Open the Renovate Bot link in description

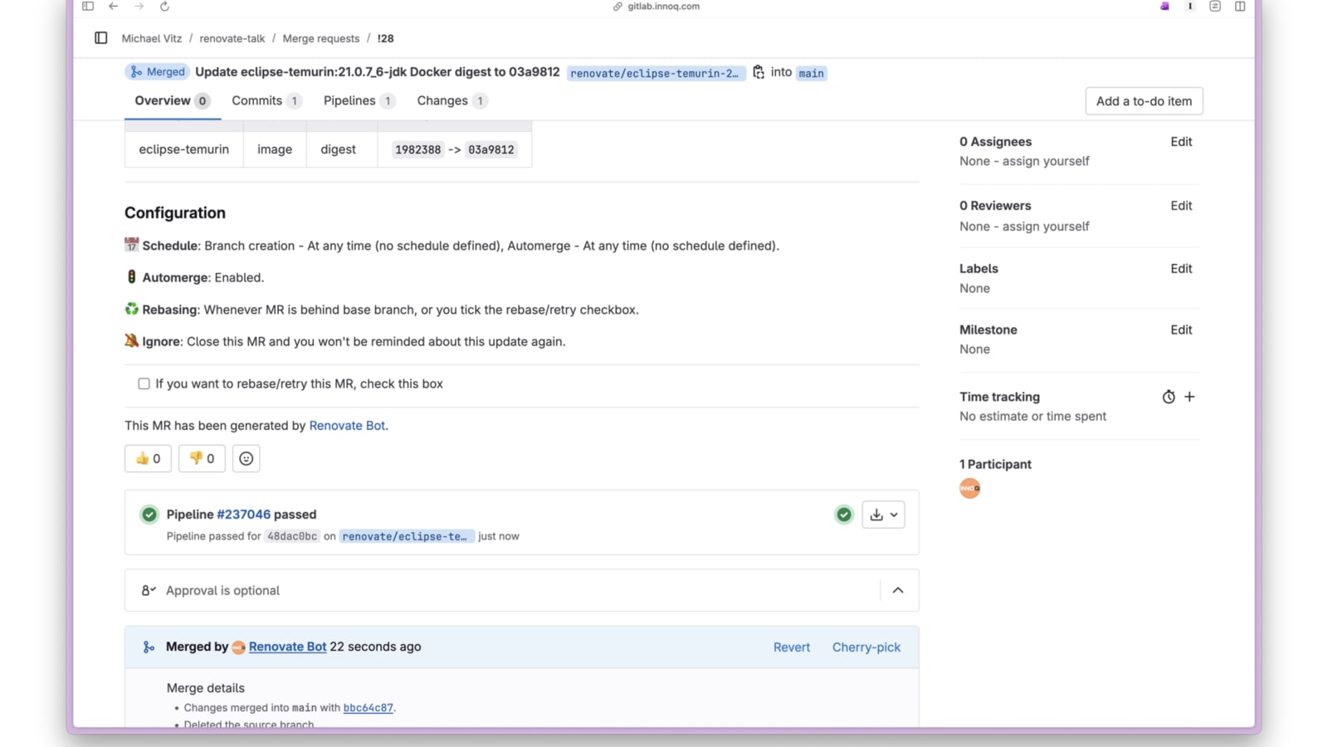pos(347,426)
